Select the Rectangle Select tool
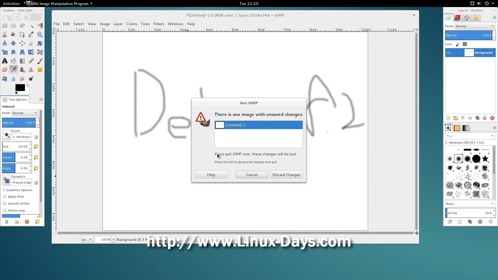 (5, 26)
